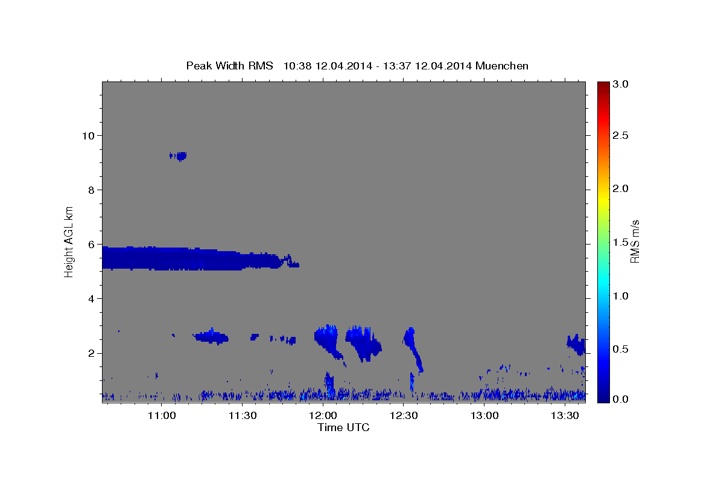The image size is (724, 483).
Task: Click the height tick label 8
Action: click(x=91, y=190)
